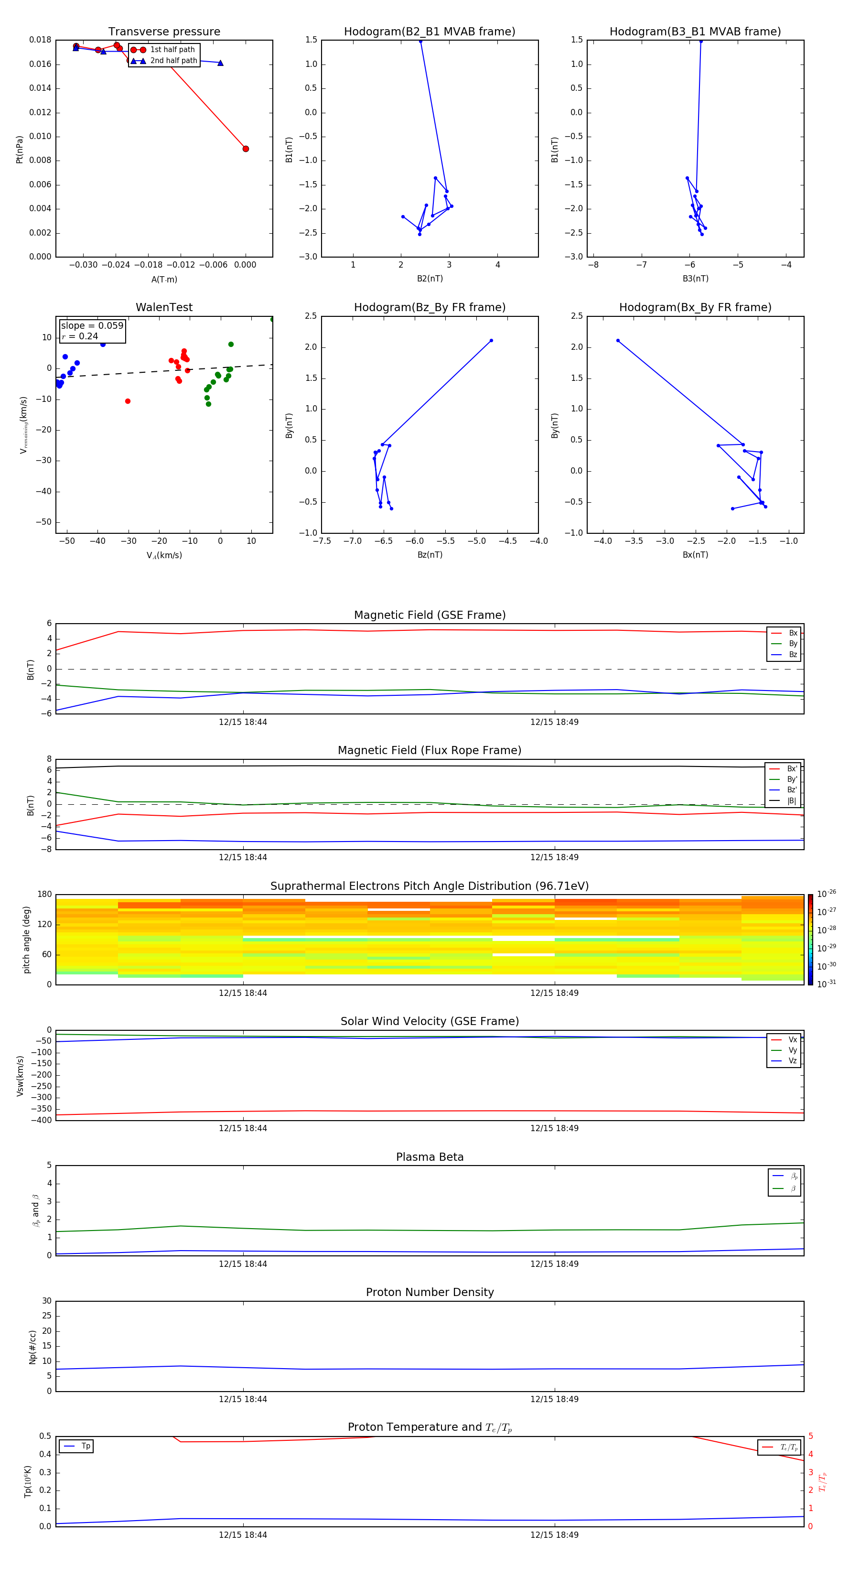The height and width of the screenshot is (1577, 860).
Task: Click the By legend entry in GSE field plot
Action: point(784,643)
